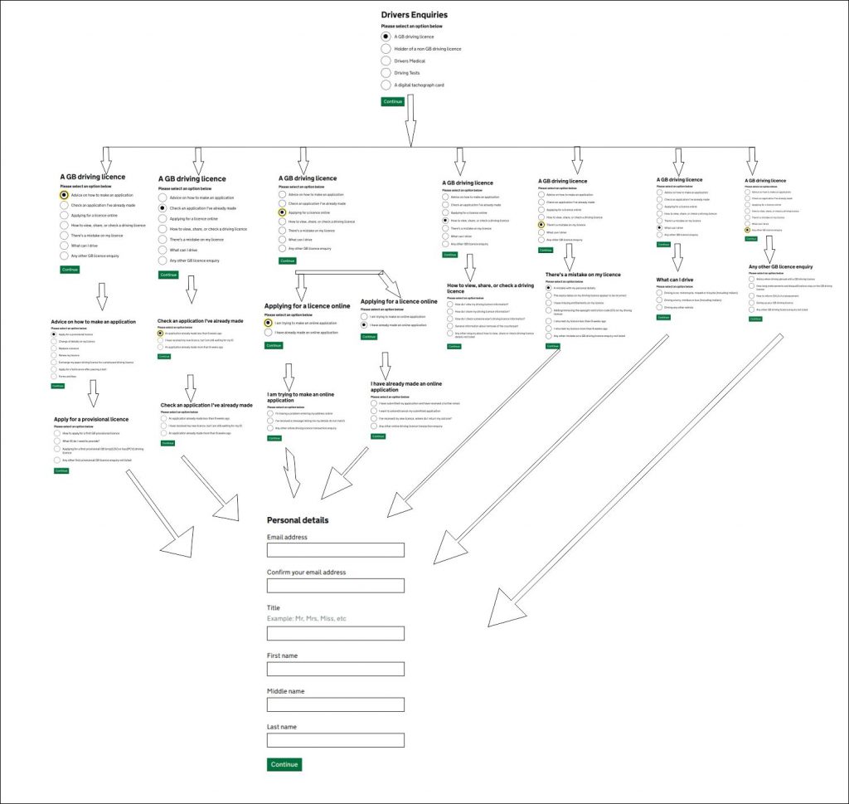Select 'A digital tachograph card' option
This screenshot has height=804, width=849.
pyautogui.click(x=386, y=85)
